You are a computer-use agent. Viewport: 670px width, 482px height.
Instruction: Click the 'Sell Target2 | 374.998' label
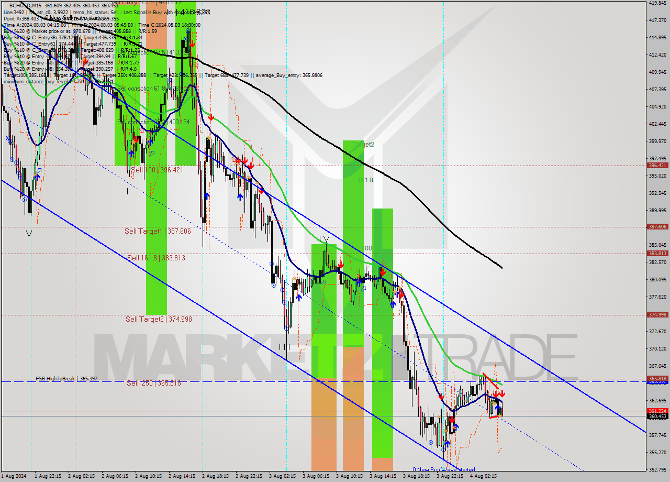coord(159,319)
